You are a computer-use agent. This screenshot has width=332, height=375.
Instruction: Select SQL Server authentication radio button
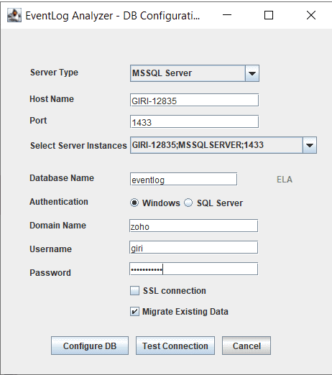tap(188, 203)
